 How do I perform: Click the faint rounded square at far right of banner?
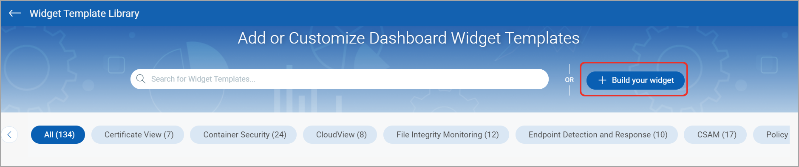click(769, 65)
